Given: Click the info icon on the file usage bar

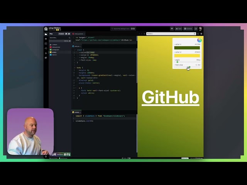Looking at the screenshot, I should coord(70,41).
